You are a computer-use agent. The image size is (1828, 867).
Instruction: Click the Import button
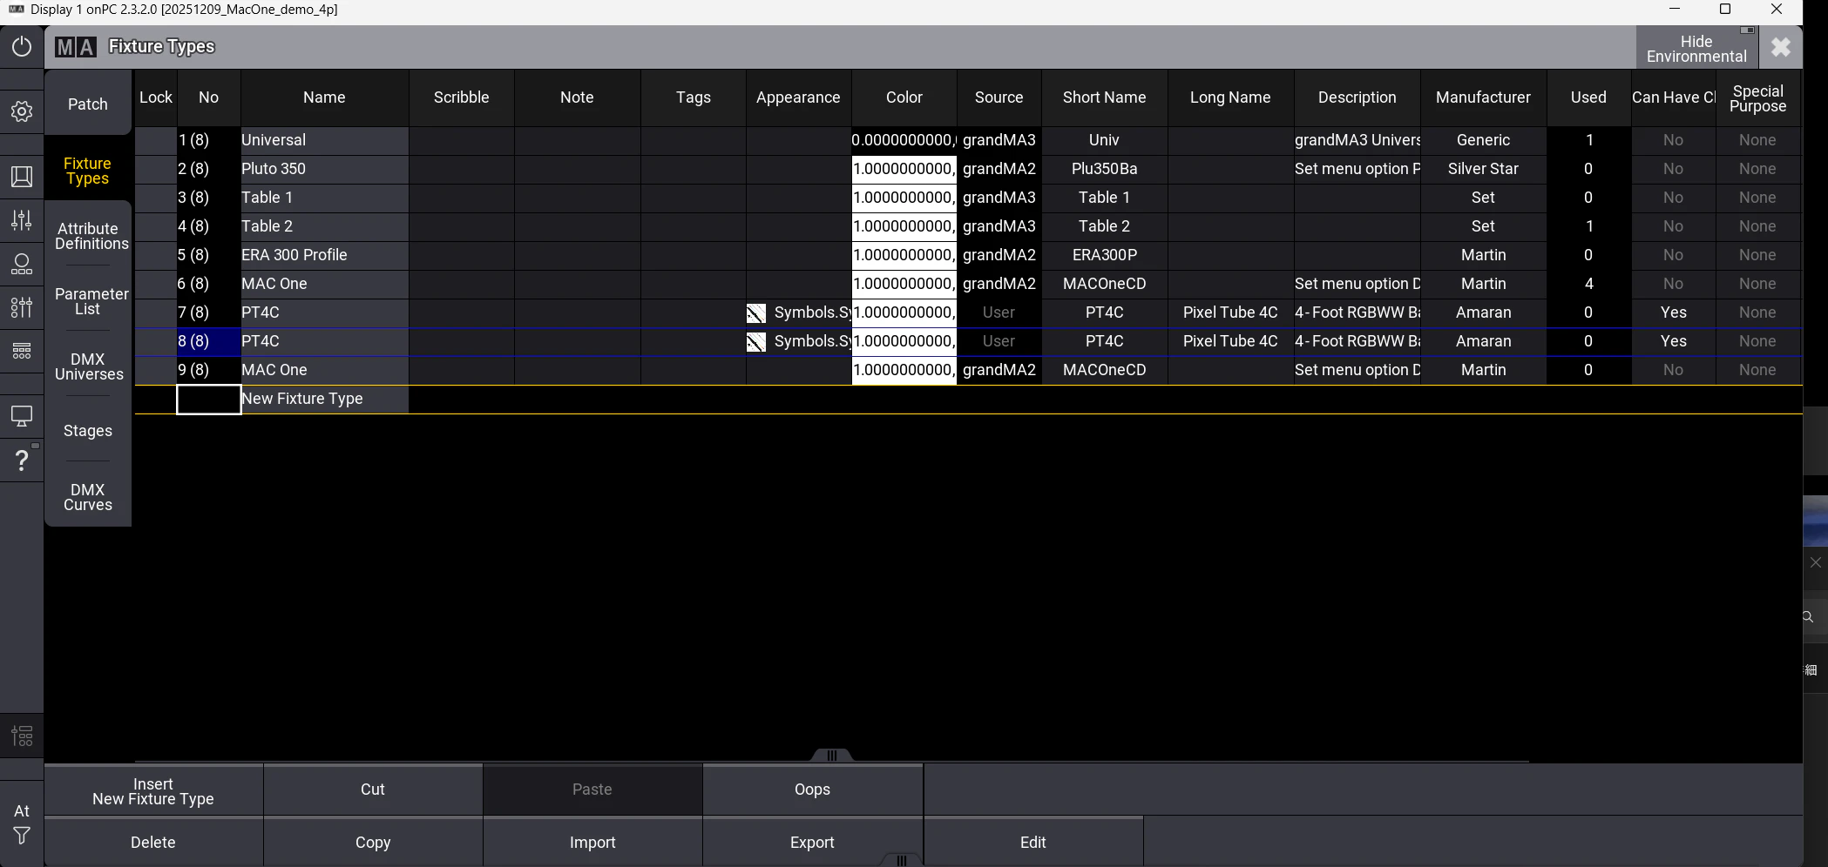pyautogui.click(x=592, y=842)
